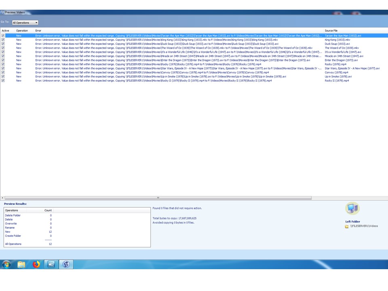Viewport: 388px width, 291px height.
Task: Click the horizontal scrollbar thumb under the list
Action: (x=158, y=198)
